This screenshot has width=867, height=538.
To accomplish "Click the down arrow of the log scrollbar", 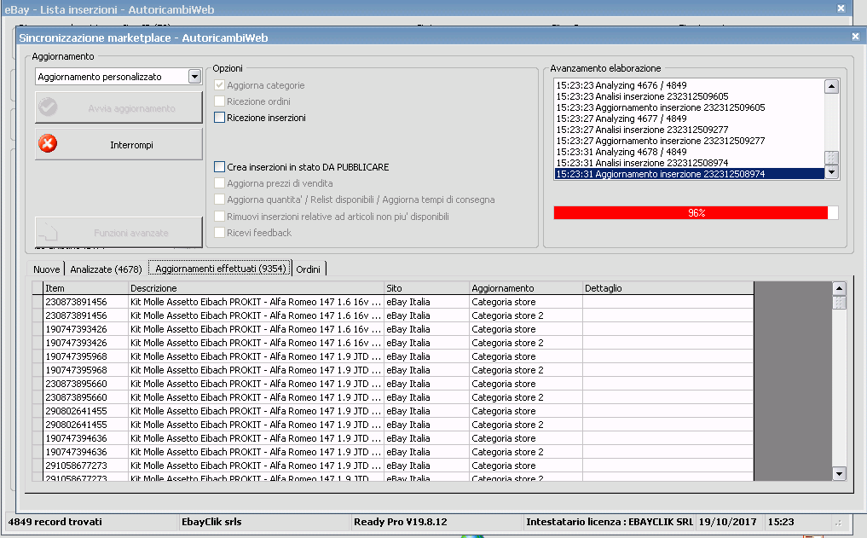I will coord(831,173).
